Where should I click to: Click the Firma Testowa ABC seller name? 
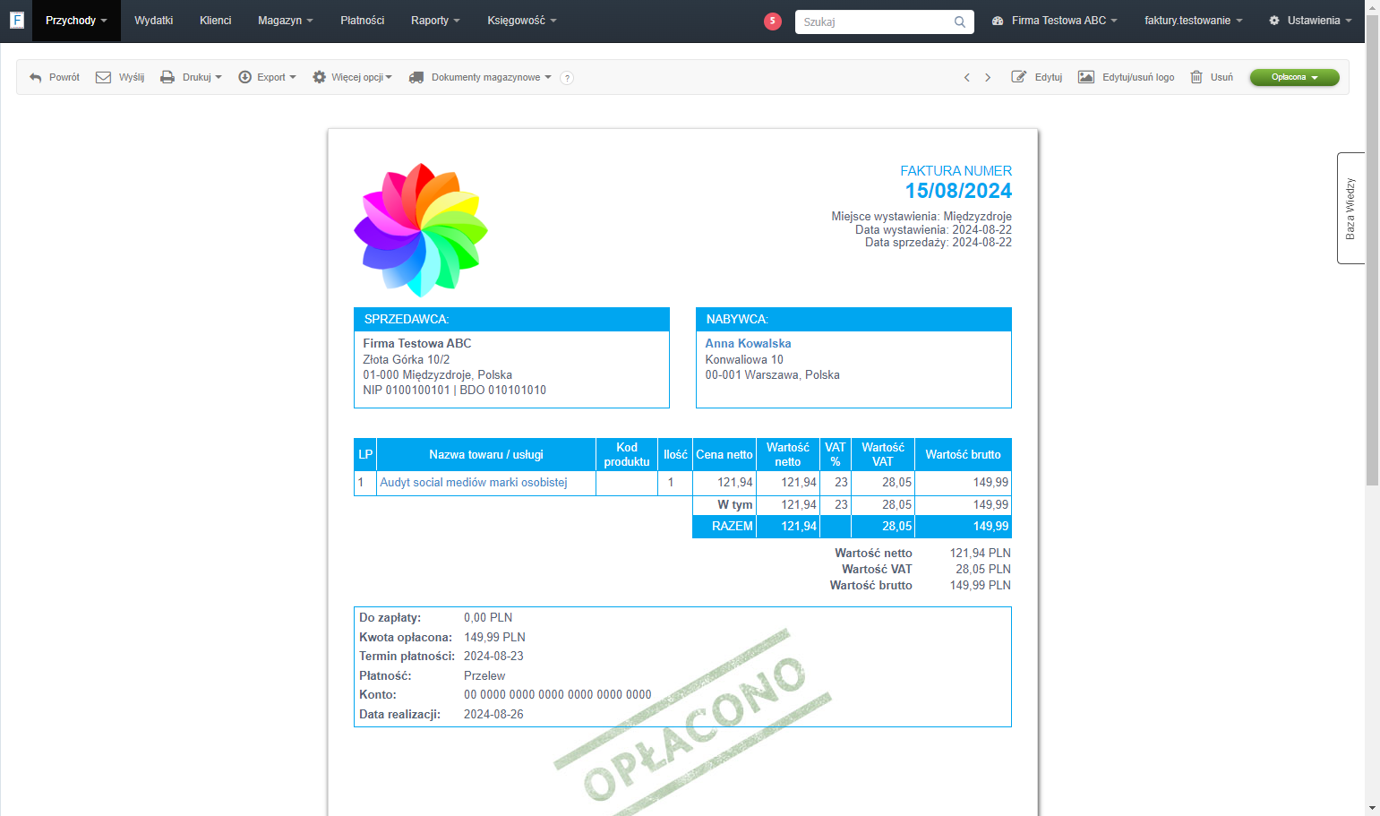417,343
